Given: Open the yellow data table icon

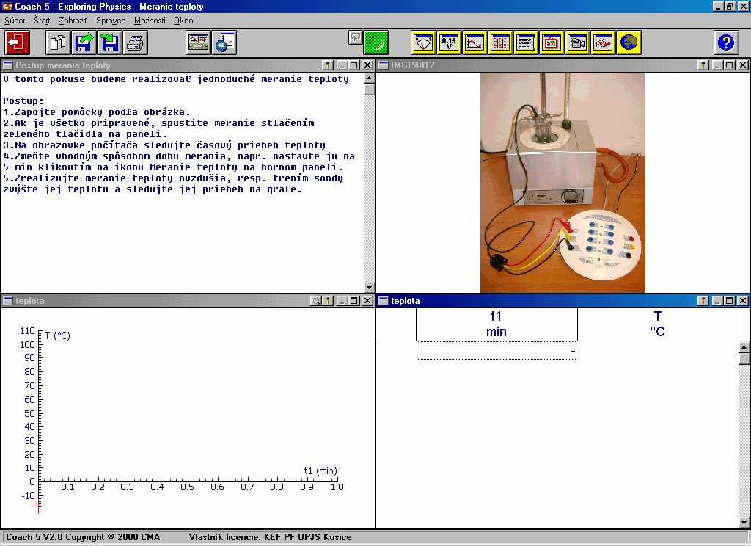Looking at the screenshot, I should coord(500,43).
